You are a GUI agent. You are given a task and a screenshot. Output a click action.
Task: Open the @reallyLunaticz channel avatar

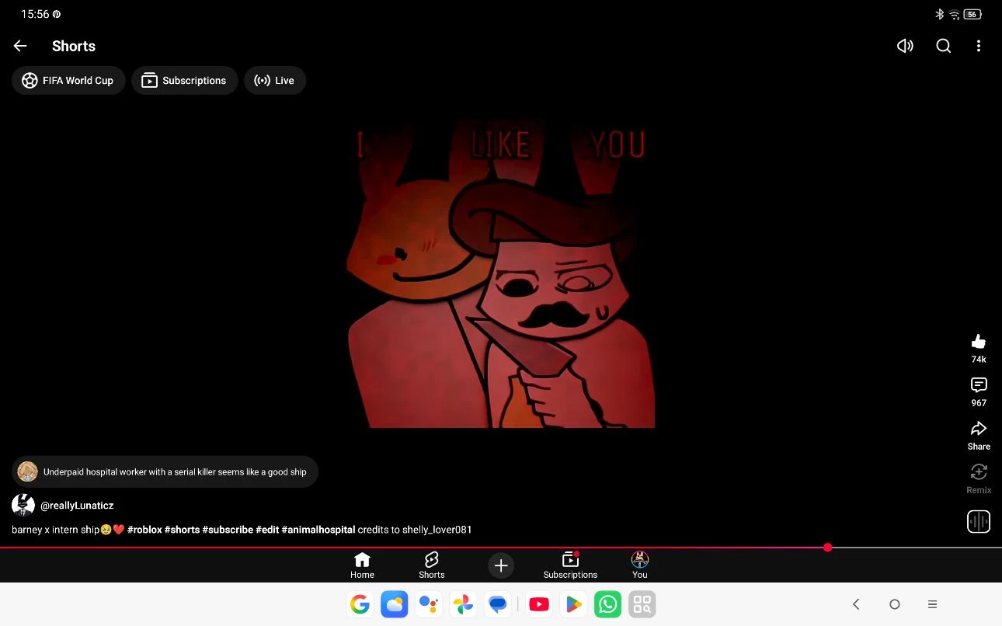click(23, 505)
